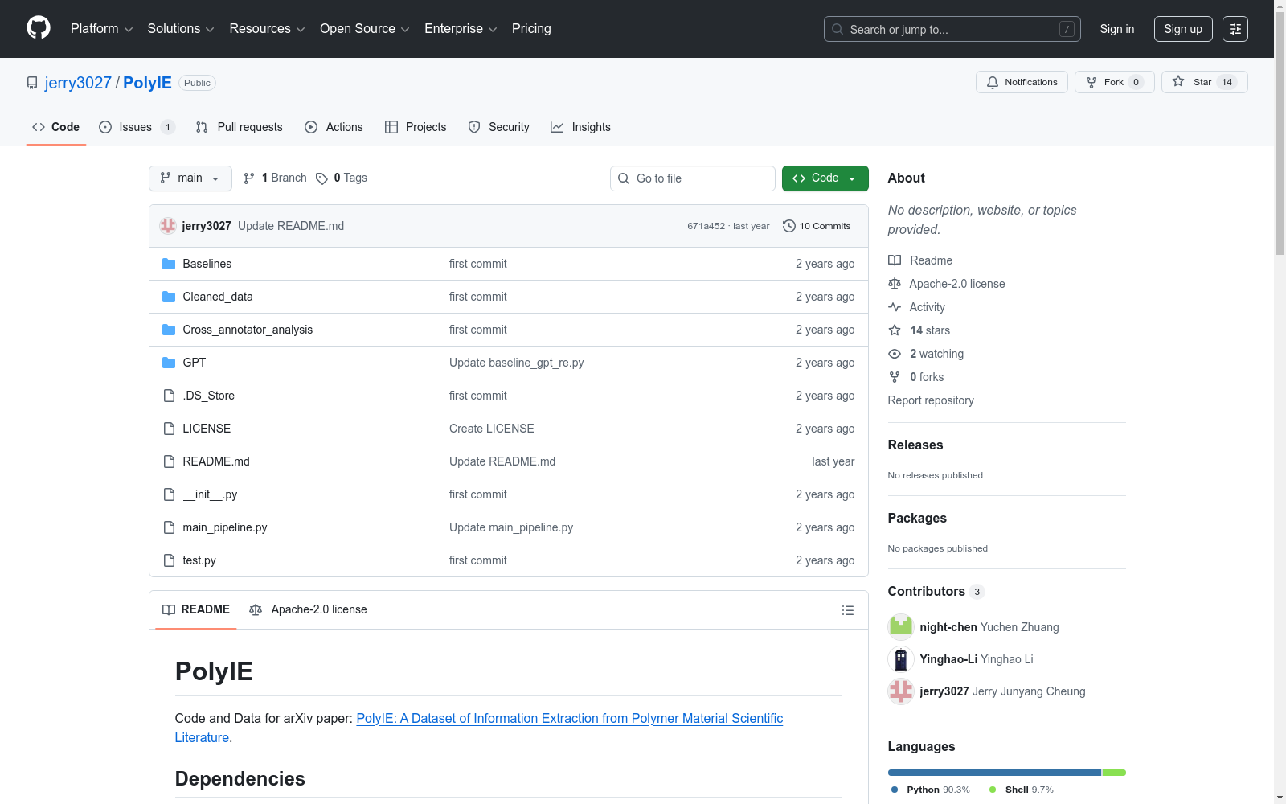The height and width of the screenshot is (804, 1286).
Task: Click jerry3027 contributor avatar
Action: (x=901, y=691)
